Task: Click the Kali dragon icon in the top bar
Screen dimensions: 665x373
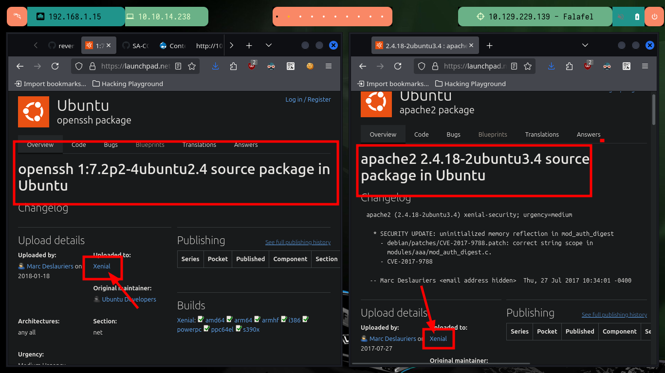Action: (17, 17)
